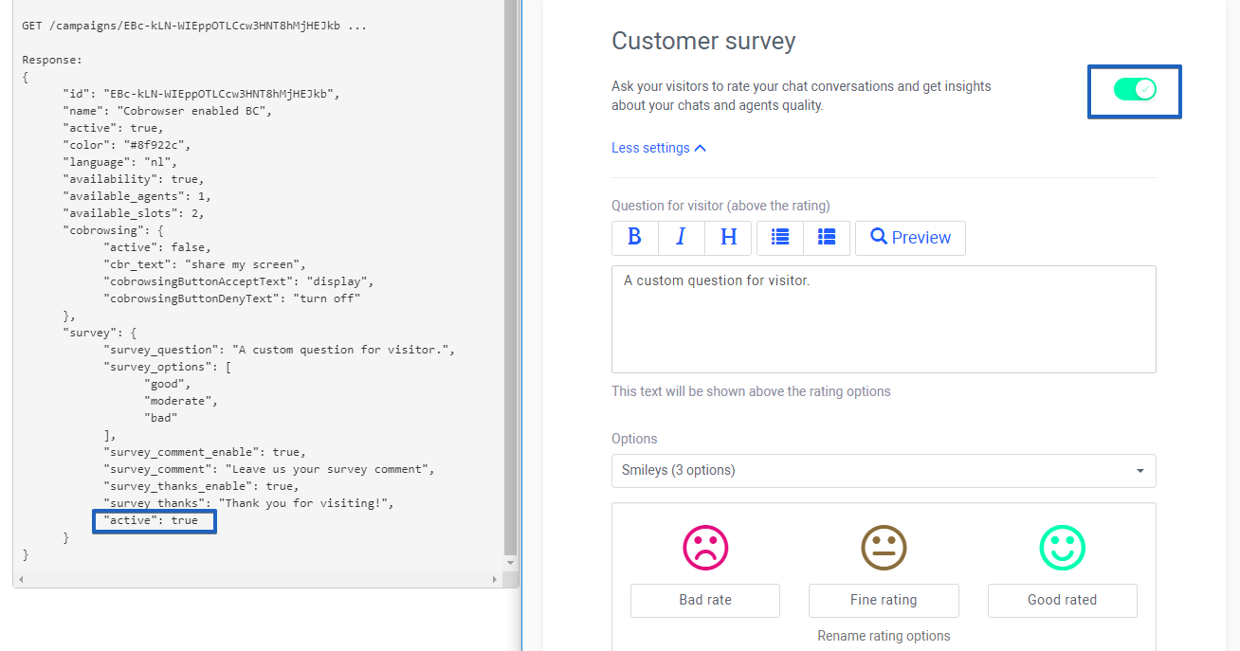Image resolution: width=1240 pixels, height=651 pixels.
Task: Click the scroll down arrow in response panel
Action: (x=512, y=563)
